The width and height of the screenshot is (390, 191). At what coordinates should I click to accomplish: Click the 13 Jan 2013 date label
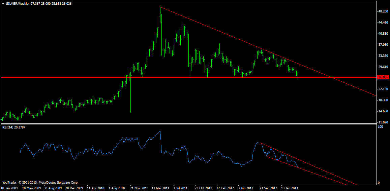click(x=289, y=188)
